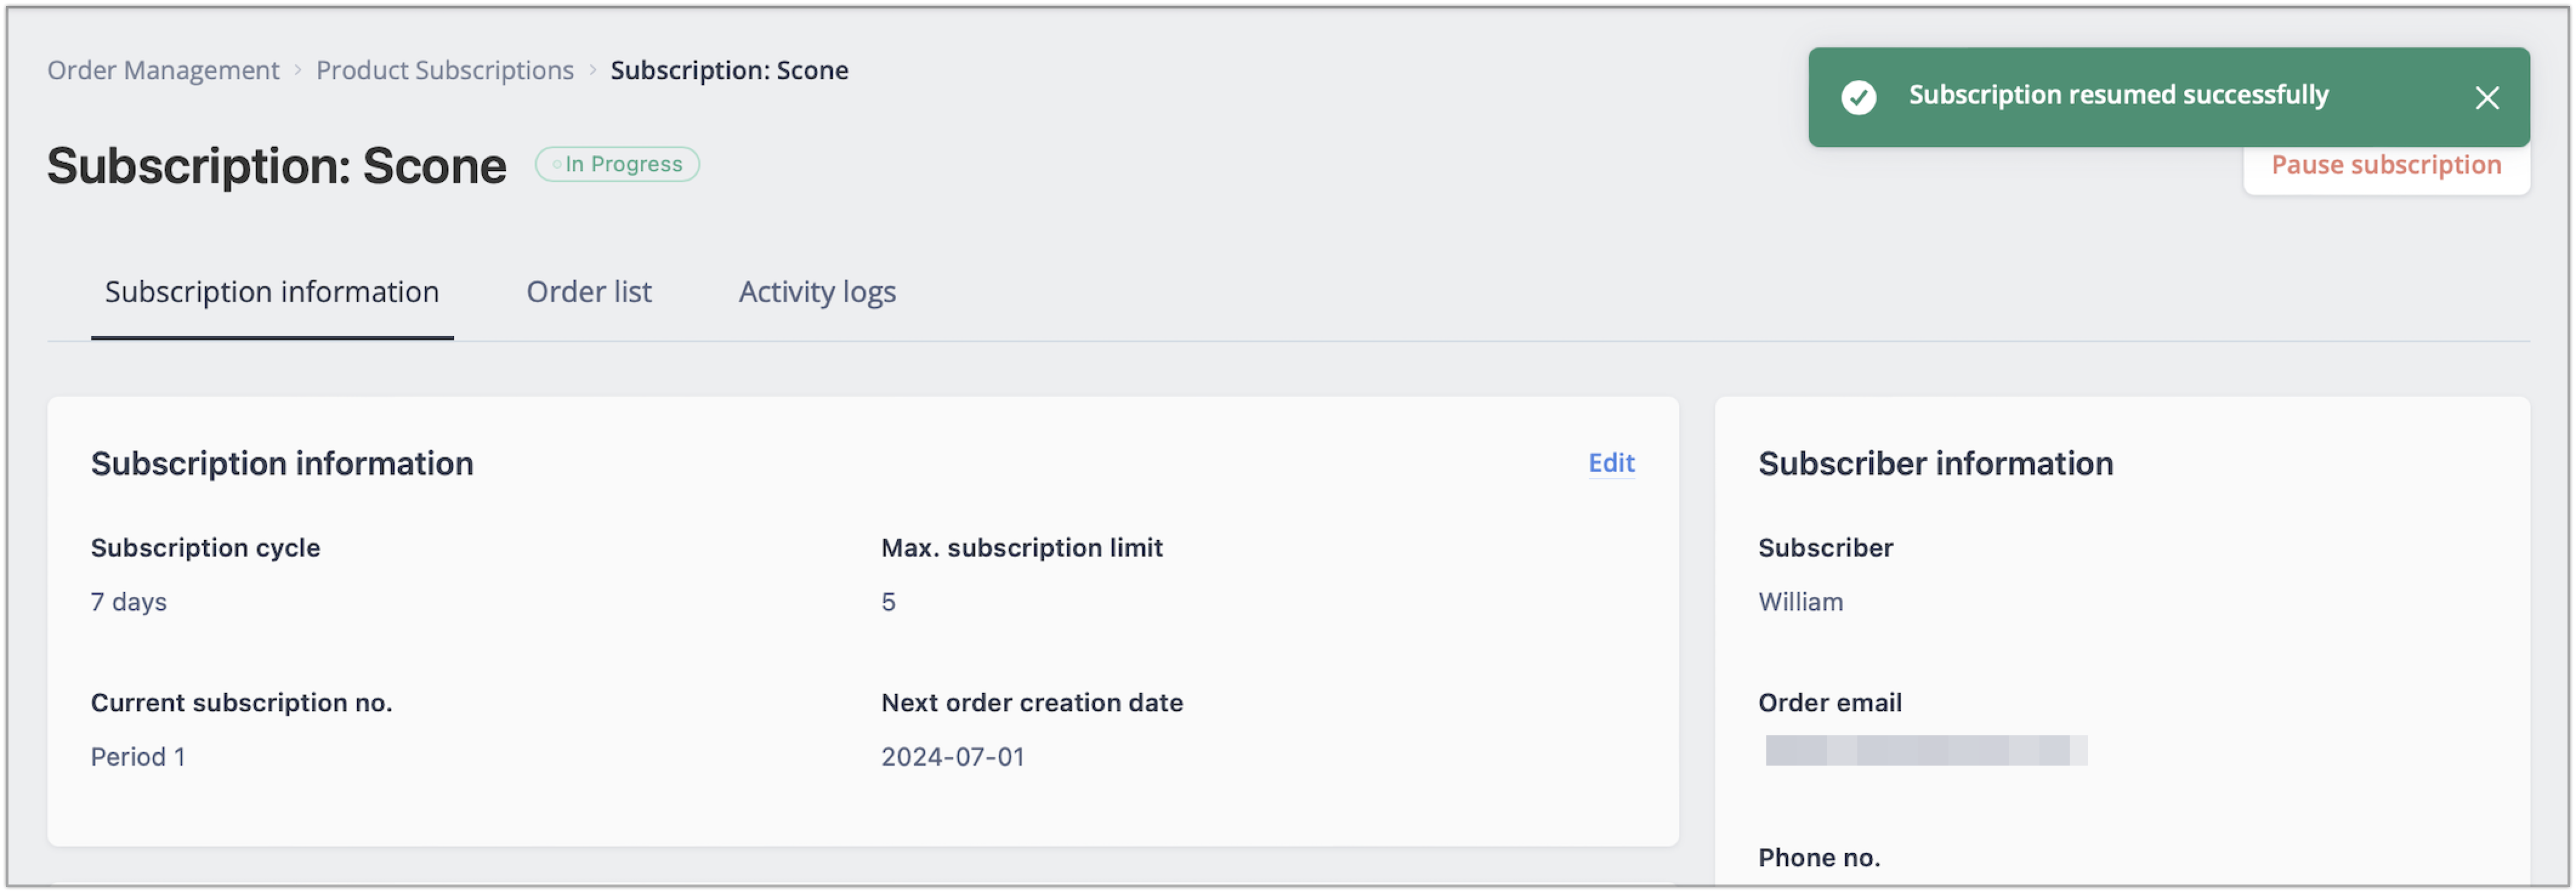
Task: Click the Subscription: Scone breadcrumb item
Action: pos(729,70)
